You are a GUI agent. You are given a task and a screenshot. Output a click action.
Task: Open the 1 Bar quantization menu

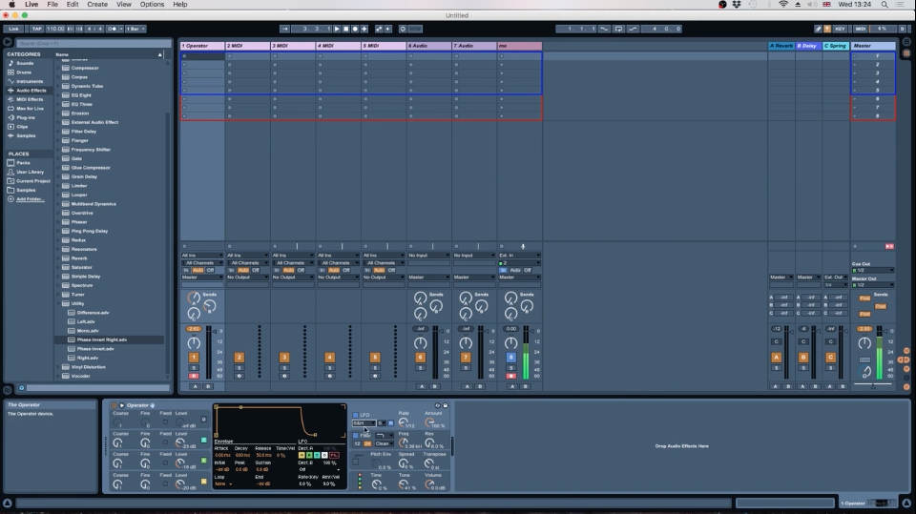(135, 29)
